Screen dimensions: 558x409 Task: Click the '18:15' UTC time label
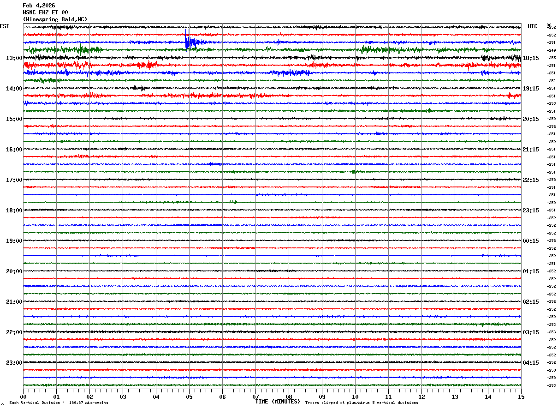coord(530,58)
